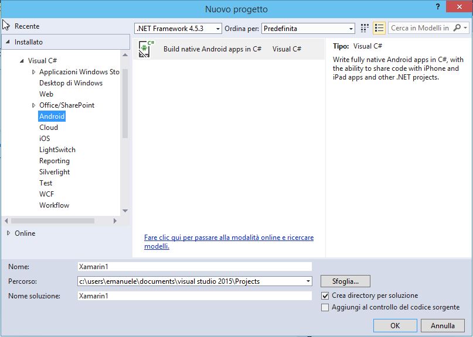Click the tree vertical scrollbar up arrow
Screen dimensions: 473x337
[x=125, y=55]
